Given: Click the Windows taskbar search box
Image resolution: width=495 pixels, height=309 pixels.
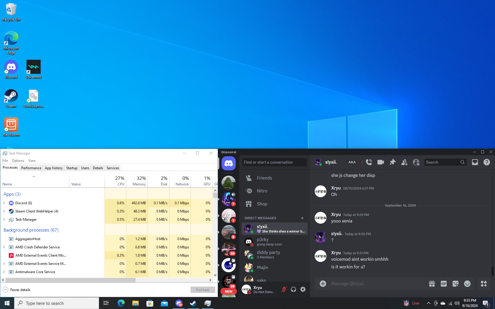Looking at the screenshot, I should coord(57,303).
